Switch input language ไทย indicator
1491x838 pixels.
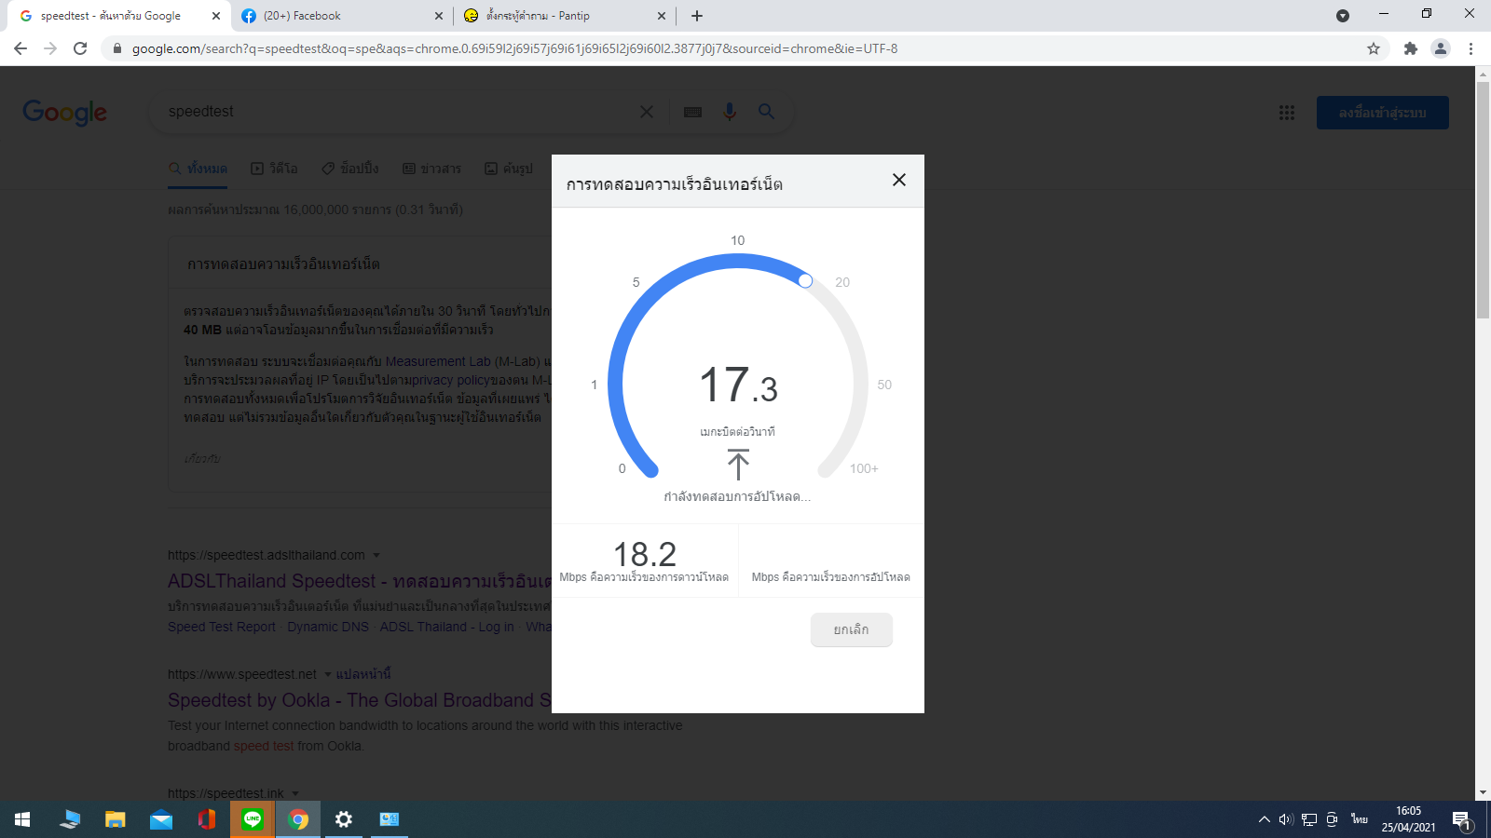tap(1360, 819)
